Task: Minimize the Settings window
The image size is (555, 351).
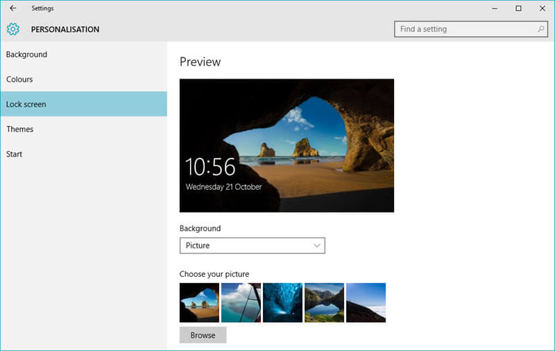Action: [x=495, y=8]
